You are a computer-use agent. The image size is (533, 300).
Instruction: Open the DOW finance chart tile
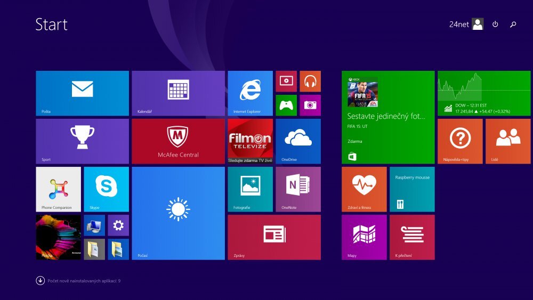click(x=484, y=93)
